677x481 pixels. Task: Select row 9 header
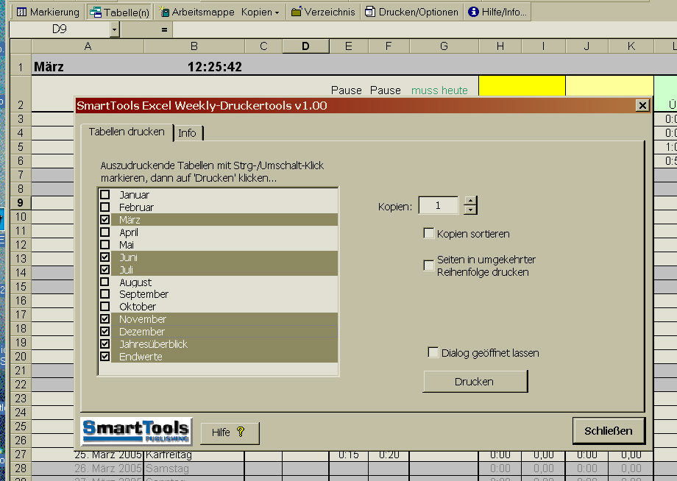pyautogui.click(x=21, y=203)
